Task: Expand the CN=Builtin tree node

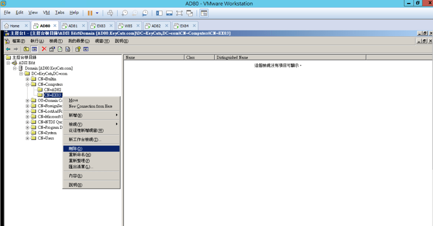Action: click(x=27, y=79)
